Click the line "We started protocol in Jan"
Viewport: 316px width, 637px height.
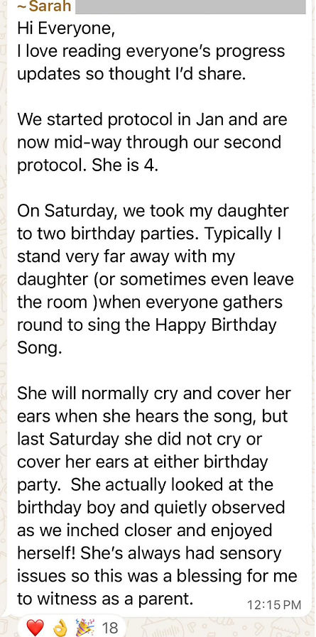point(125,120)
